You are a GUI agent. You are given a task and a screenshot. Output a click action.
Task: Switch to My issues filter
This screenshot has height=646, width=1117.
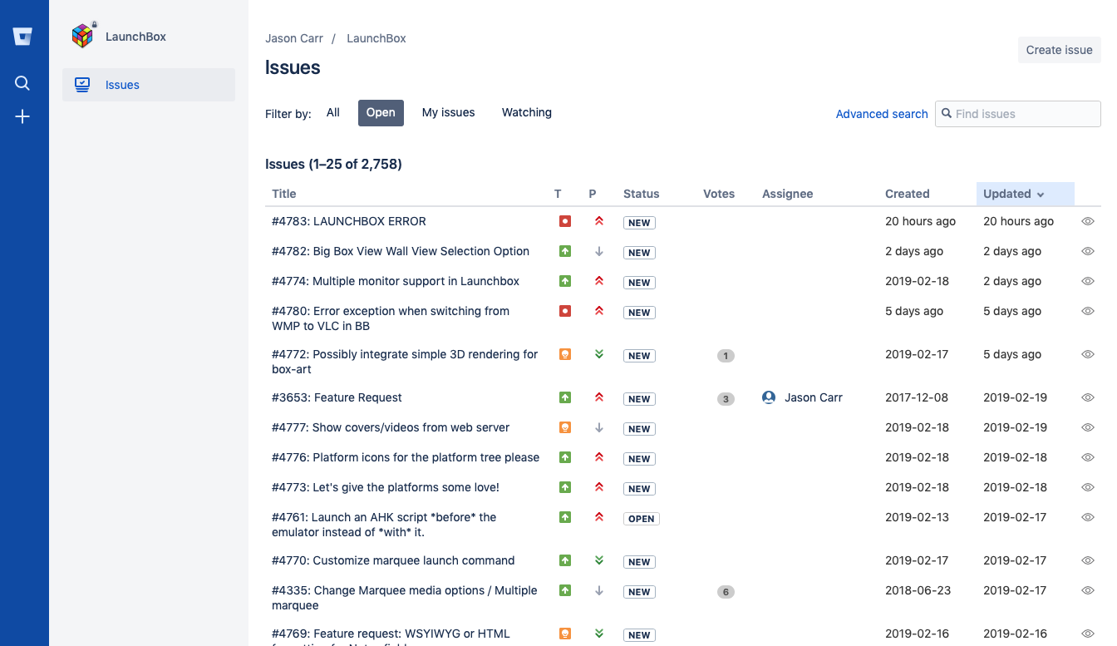[448, 112]
